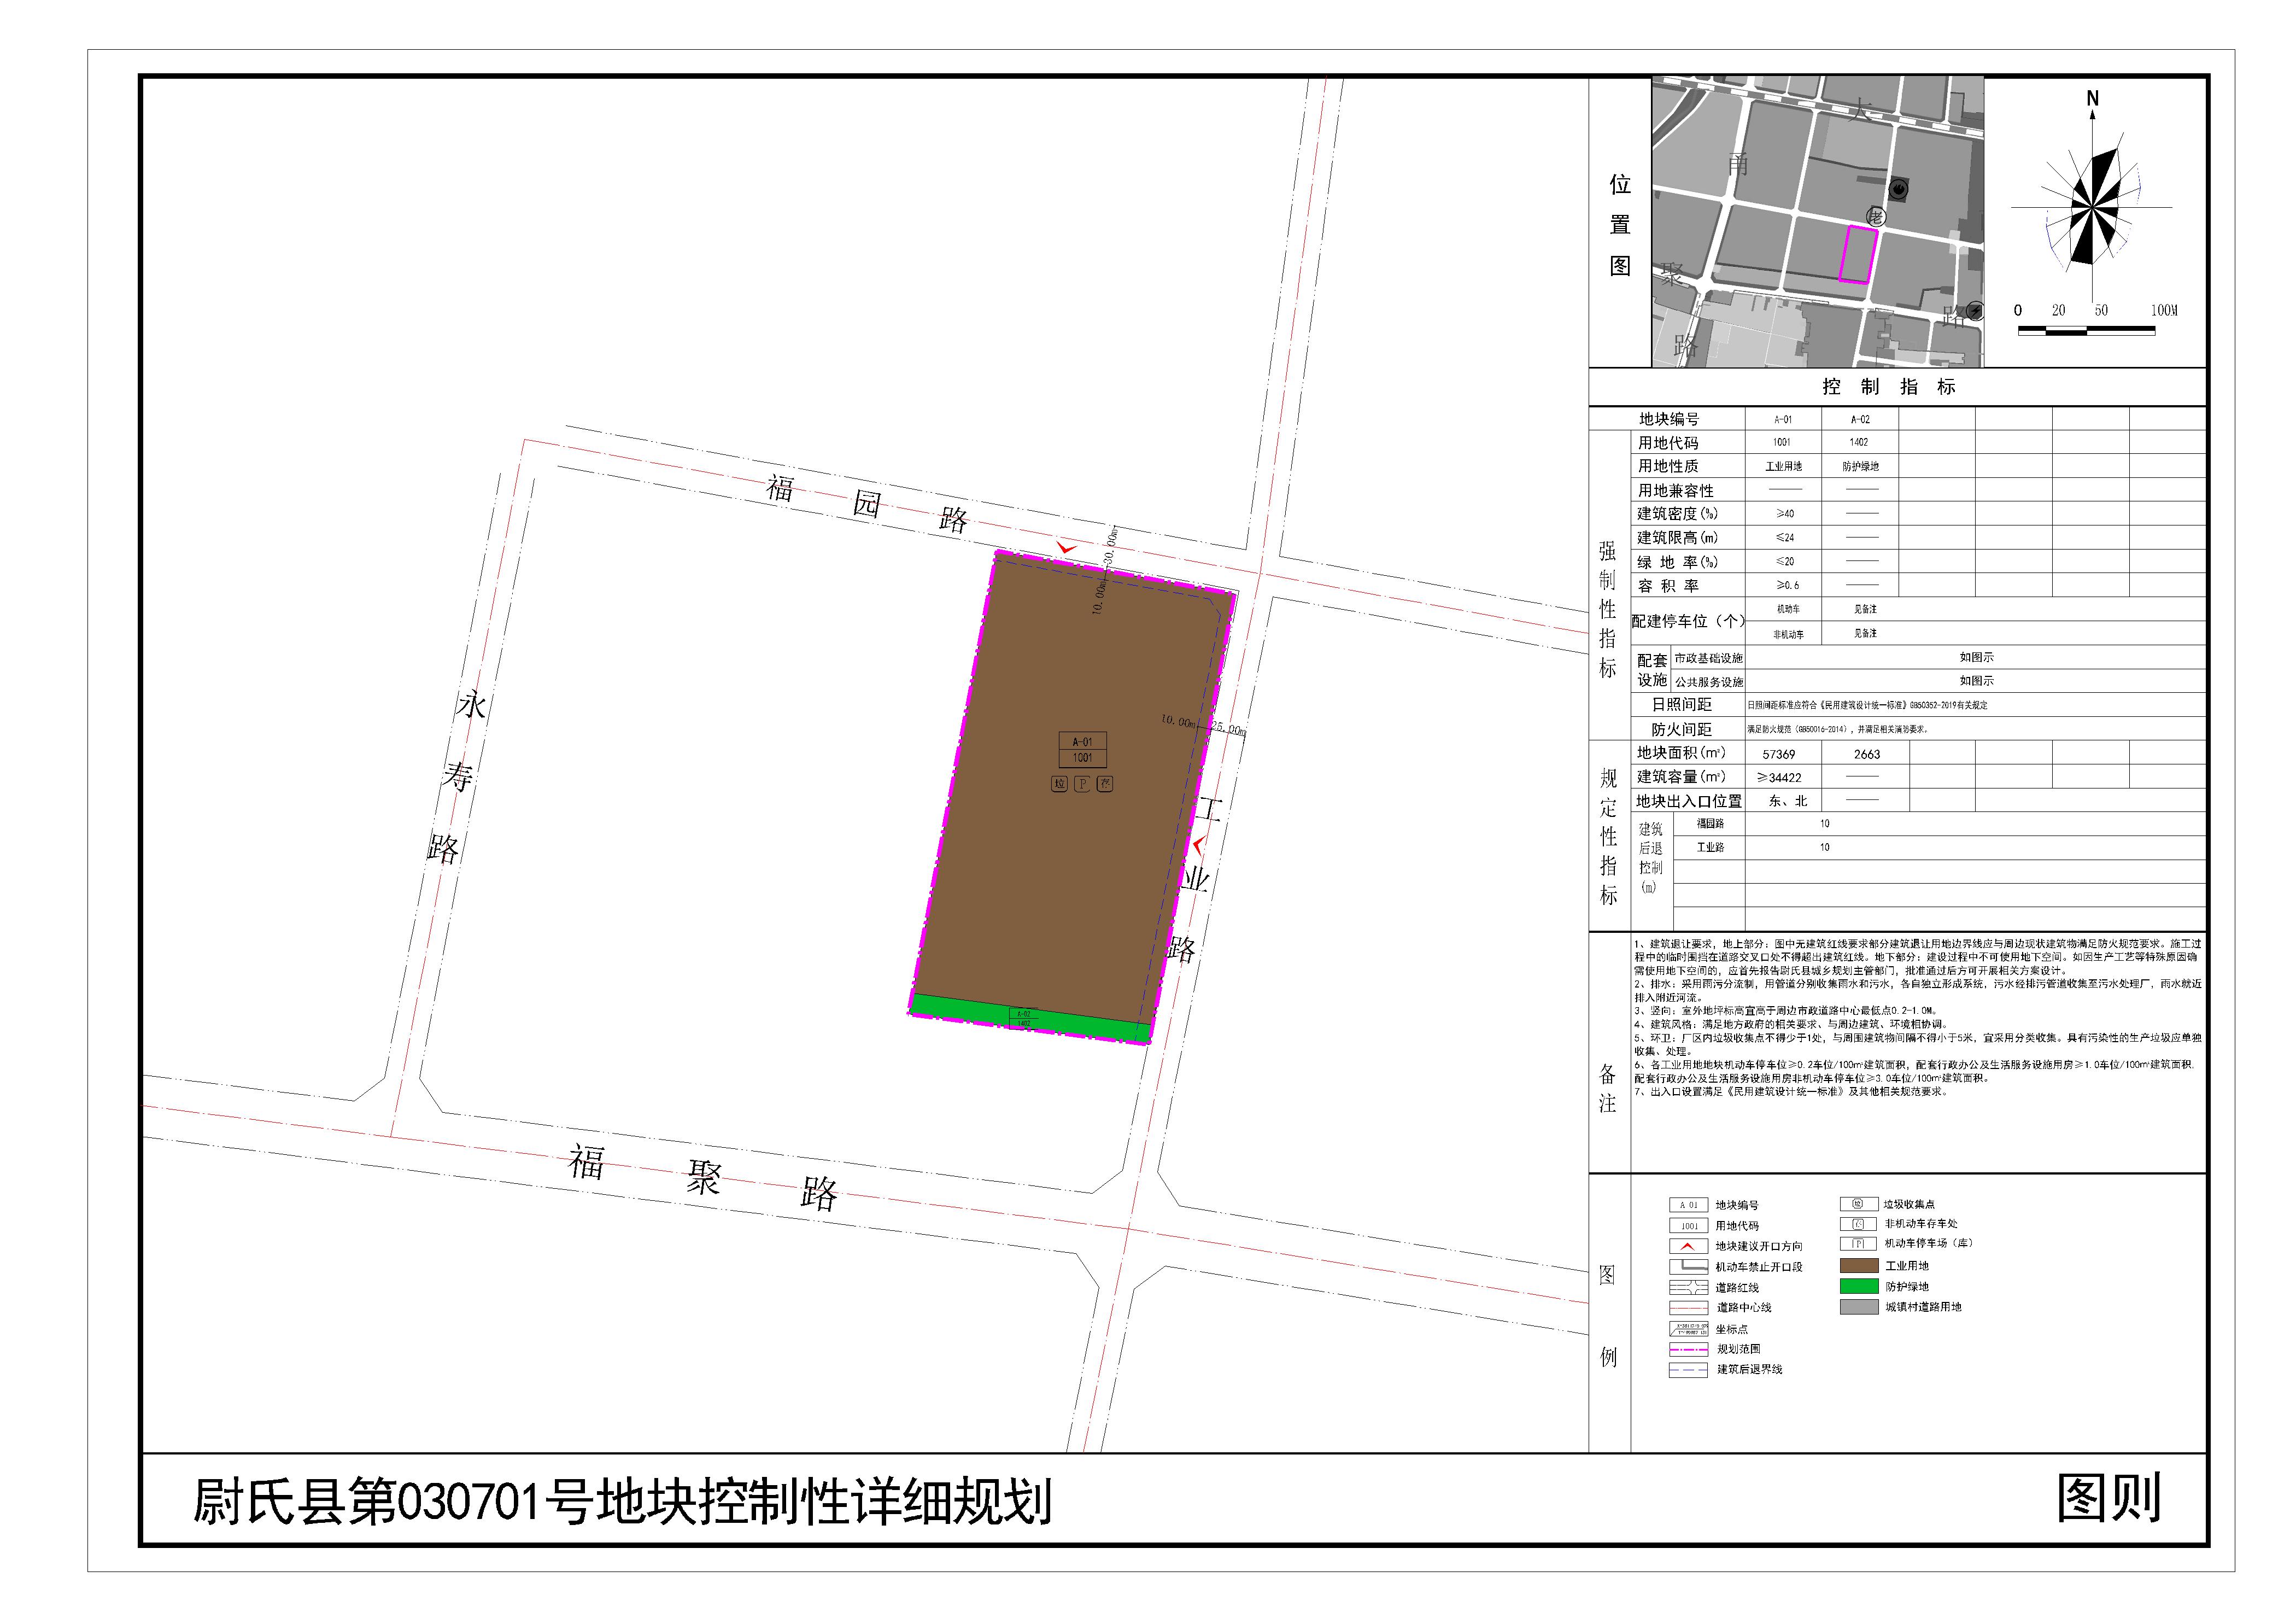Click the A-01 1001 plot label box
2296x1624 pixels.
pyautogui.click(x=1082, y=750)
